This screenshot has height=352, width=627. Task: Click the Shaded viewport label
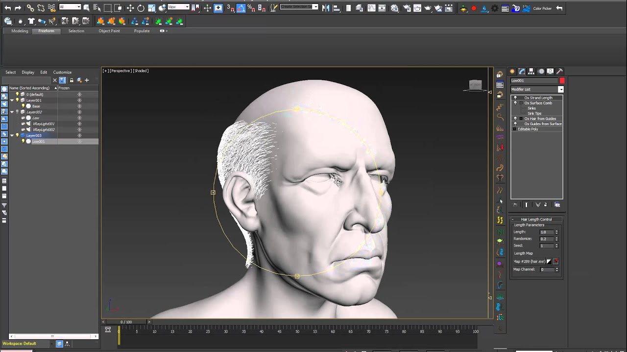pos(141,71)
